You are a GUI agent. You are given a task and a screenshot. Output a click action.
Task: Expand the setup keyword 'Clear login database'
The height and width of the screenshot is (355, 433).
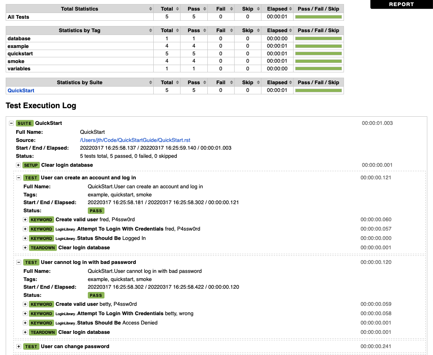19,165
